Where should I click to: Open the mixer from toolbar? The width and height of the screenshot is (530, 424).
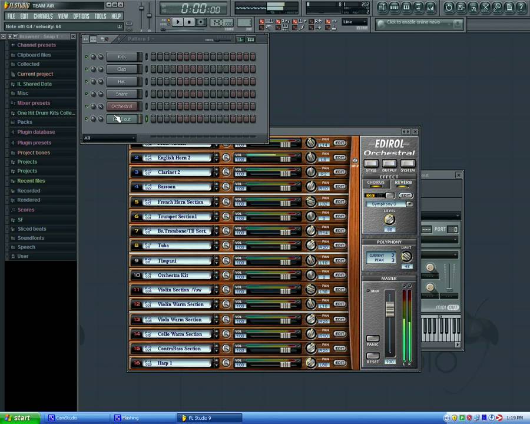(x=430, y=7)
